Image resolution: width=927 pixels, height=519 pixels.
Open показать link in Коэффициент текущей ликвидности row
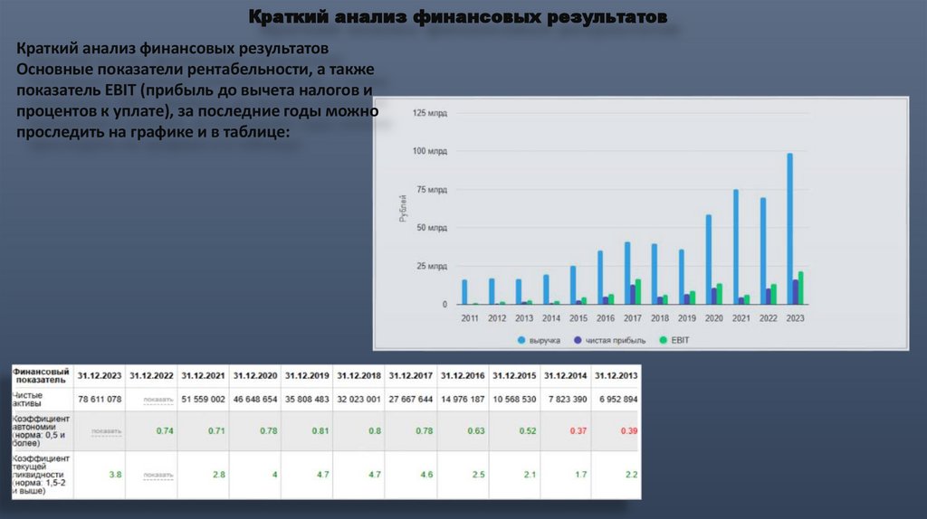[158, 475]
